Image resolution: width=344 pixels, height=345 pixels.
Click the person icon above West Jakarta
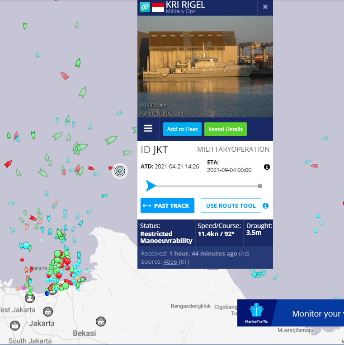click(30, 298)
